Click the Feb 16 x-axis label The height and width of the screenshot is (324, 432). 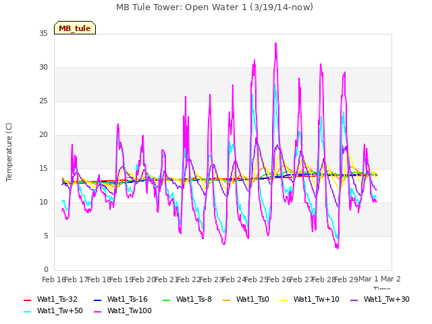53,279
